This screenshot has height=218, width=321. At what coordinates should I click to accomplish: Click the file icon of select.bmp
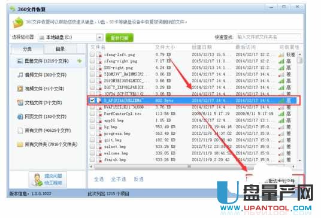pos(99,147)
